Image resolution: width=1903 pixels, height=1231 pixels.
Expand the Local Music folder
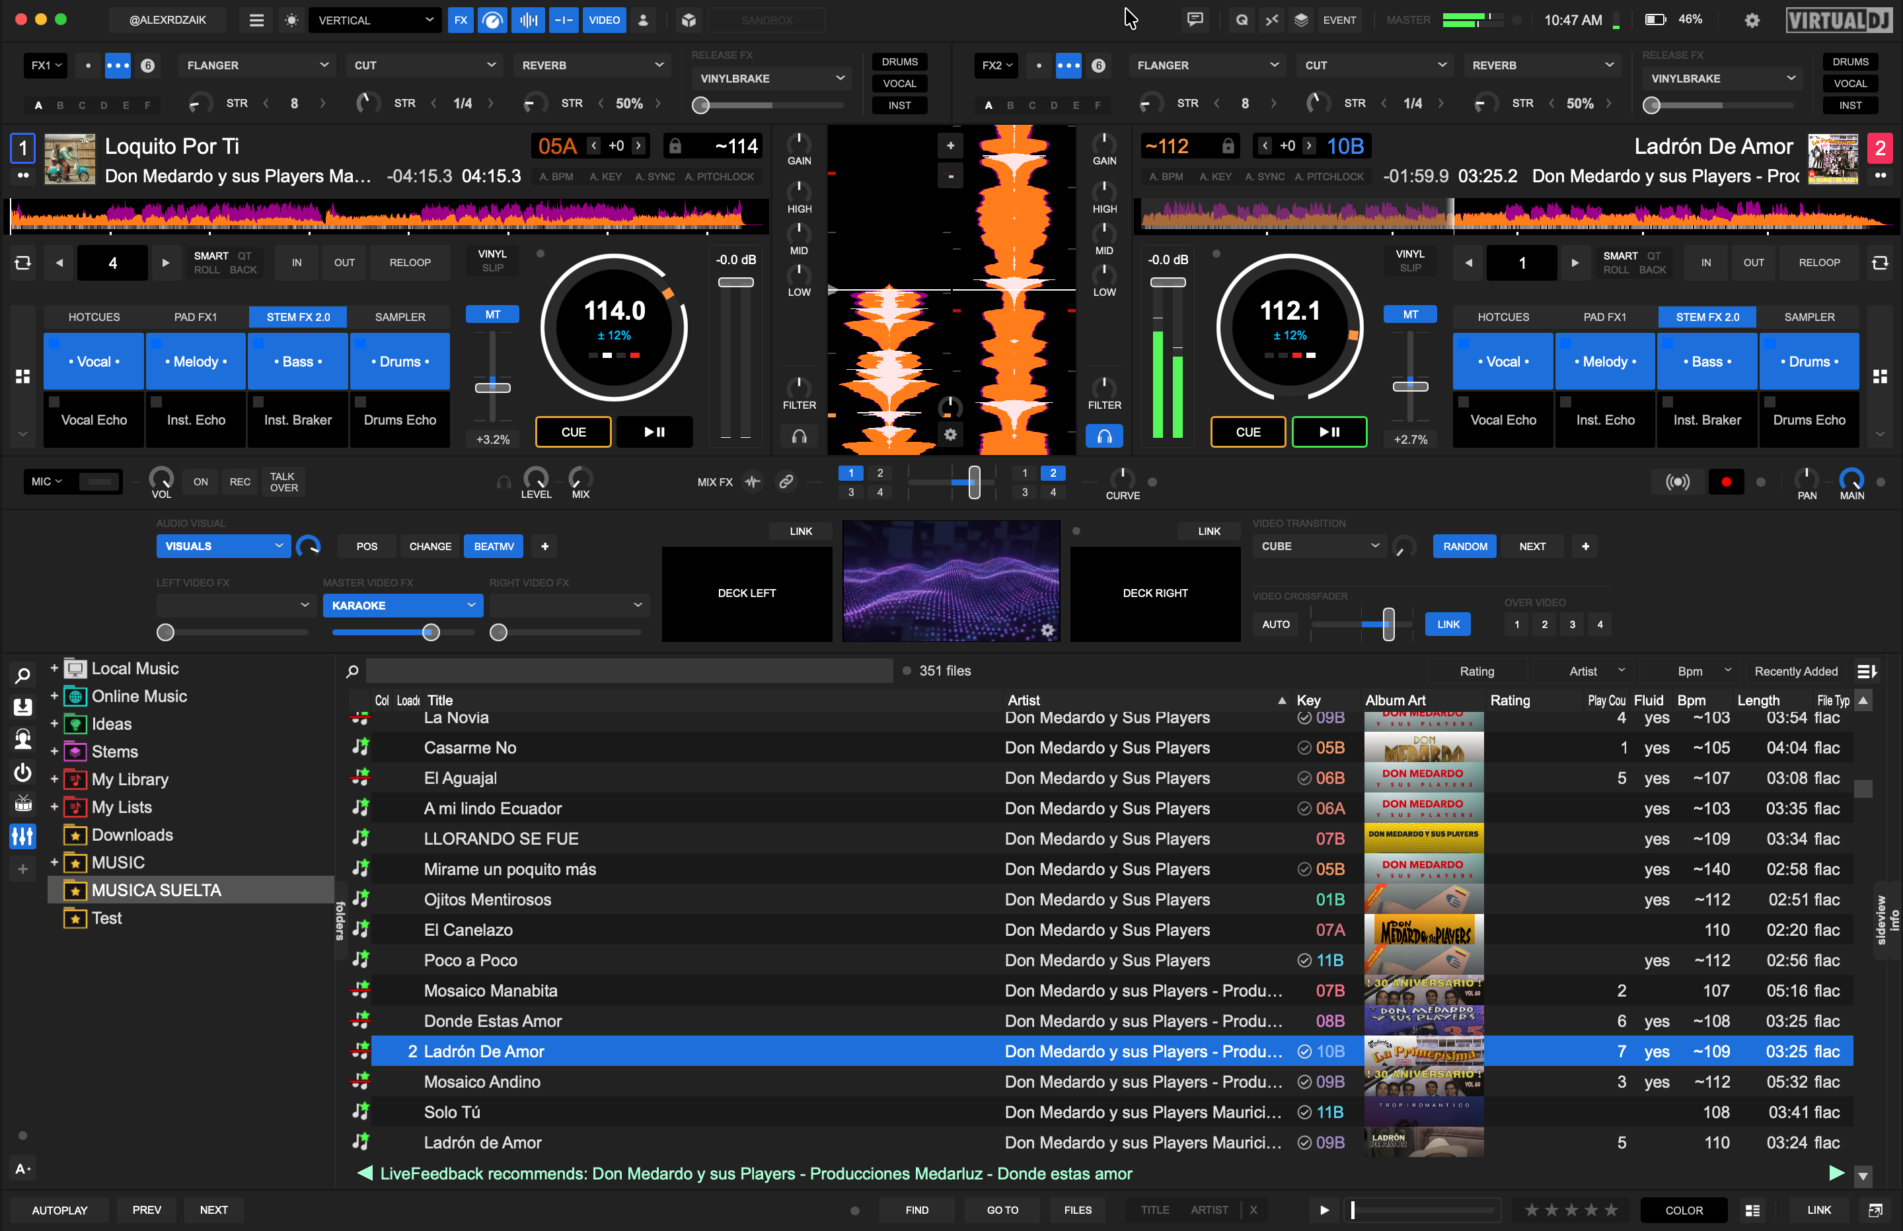[x=54, y=668]
